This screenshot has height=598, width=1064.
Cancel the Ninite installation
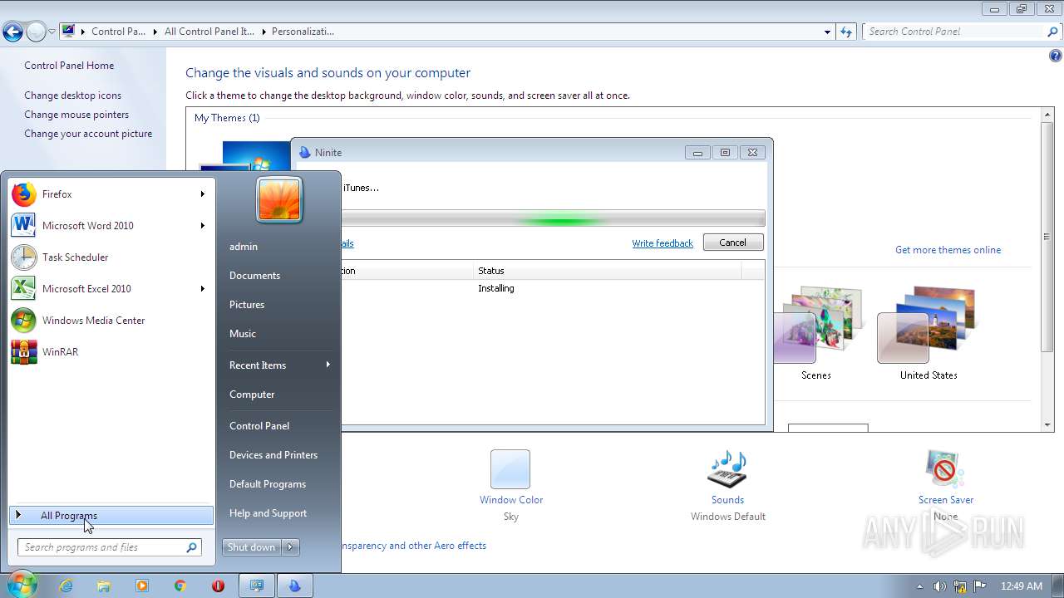(732, 243)
